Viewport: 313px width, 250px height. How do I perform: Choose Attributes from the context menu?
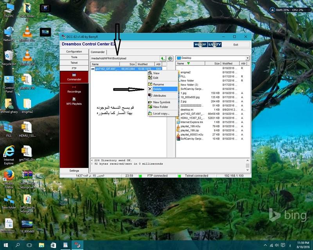[162, 96]
